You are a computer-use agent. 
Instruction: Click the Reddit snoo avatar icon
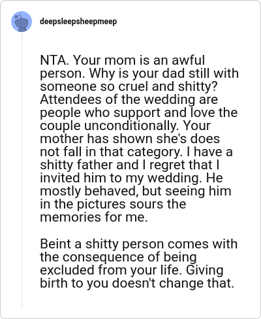22,22
